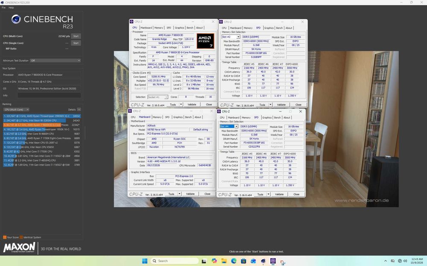Launch Copilot from the taskbar
This screenshot has width=427, height=266.
click(214, 261)
